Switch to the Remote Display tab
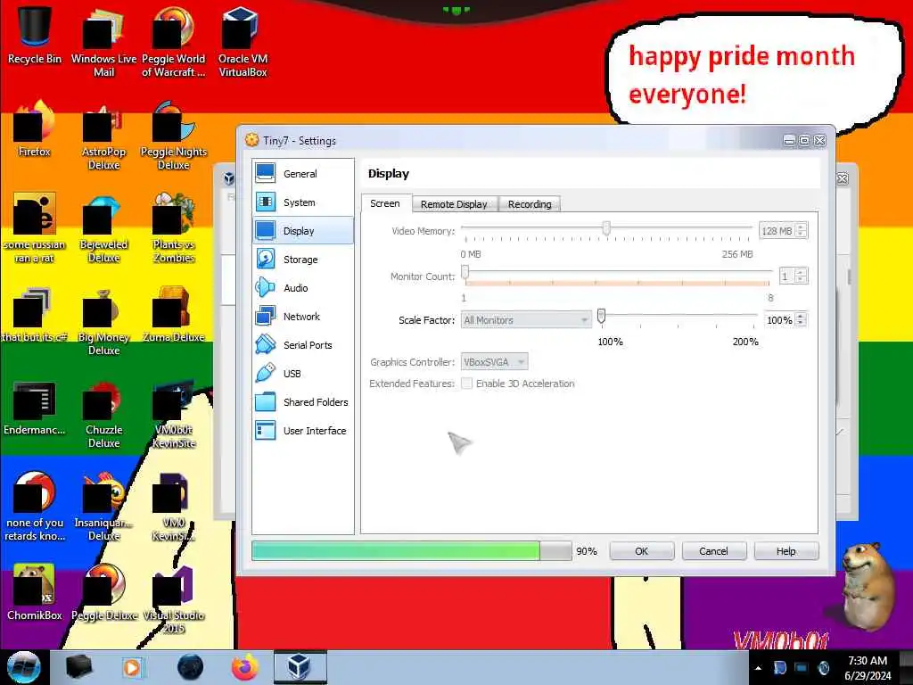This screenshot has width=913, height=685. 454,204
